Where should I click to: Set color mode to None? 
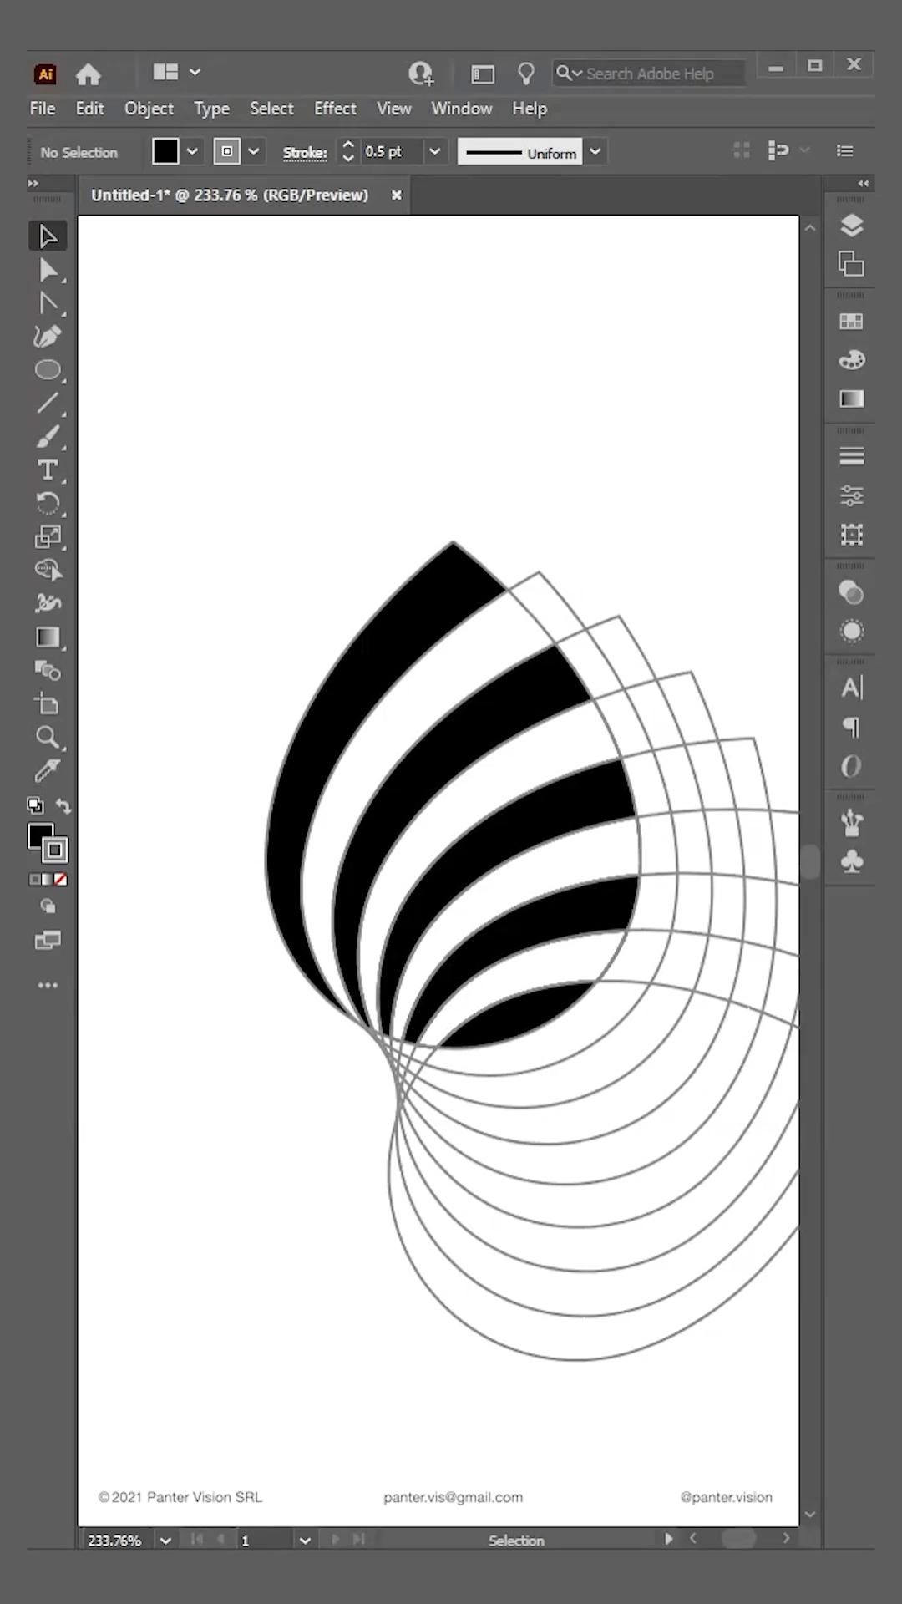[61, 880]
